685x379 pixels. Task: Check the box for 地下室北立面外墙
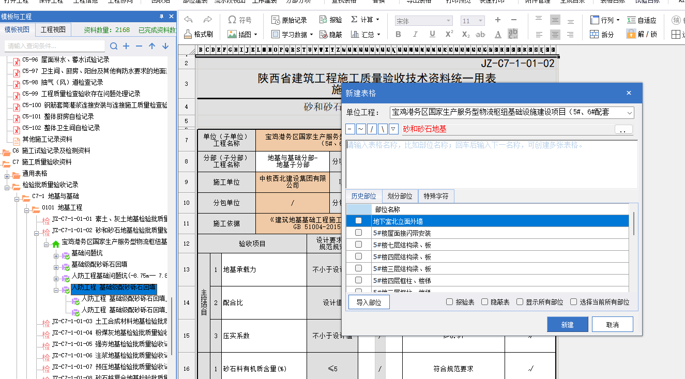click(358, 221)
